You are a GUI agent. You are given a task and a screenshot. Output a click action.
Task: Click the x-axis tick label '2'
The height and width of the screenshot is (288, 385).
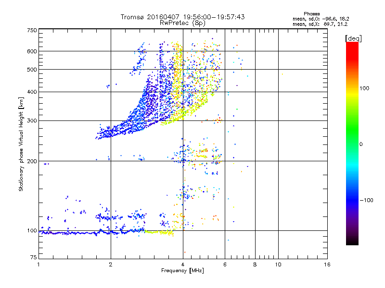[x=111, y=264]
